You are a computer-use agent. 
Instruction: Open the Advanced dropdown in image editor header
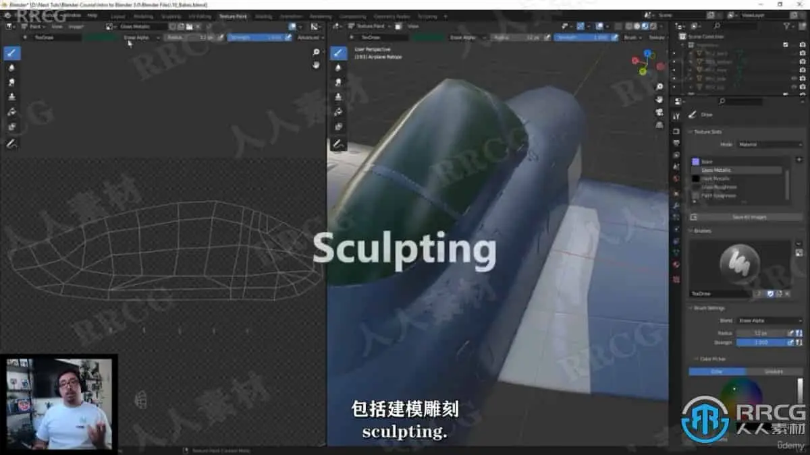pos(311,38)
